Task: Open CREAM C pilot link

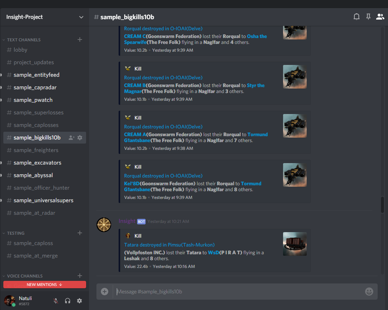Action: coord(135,36)
